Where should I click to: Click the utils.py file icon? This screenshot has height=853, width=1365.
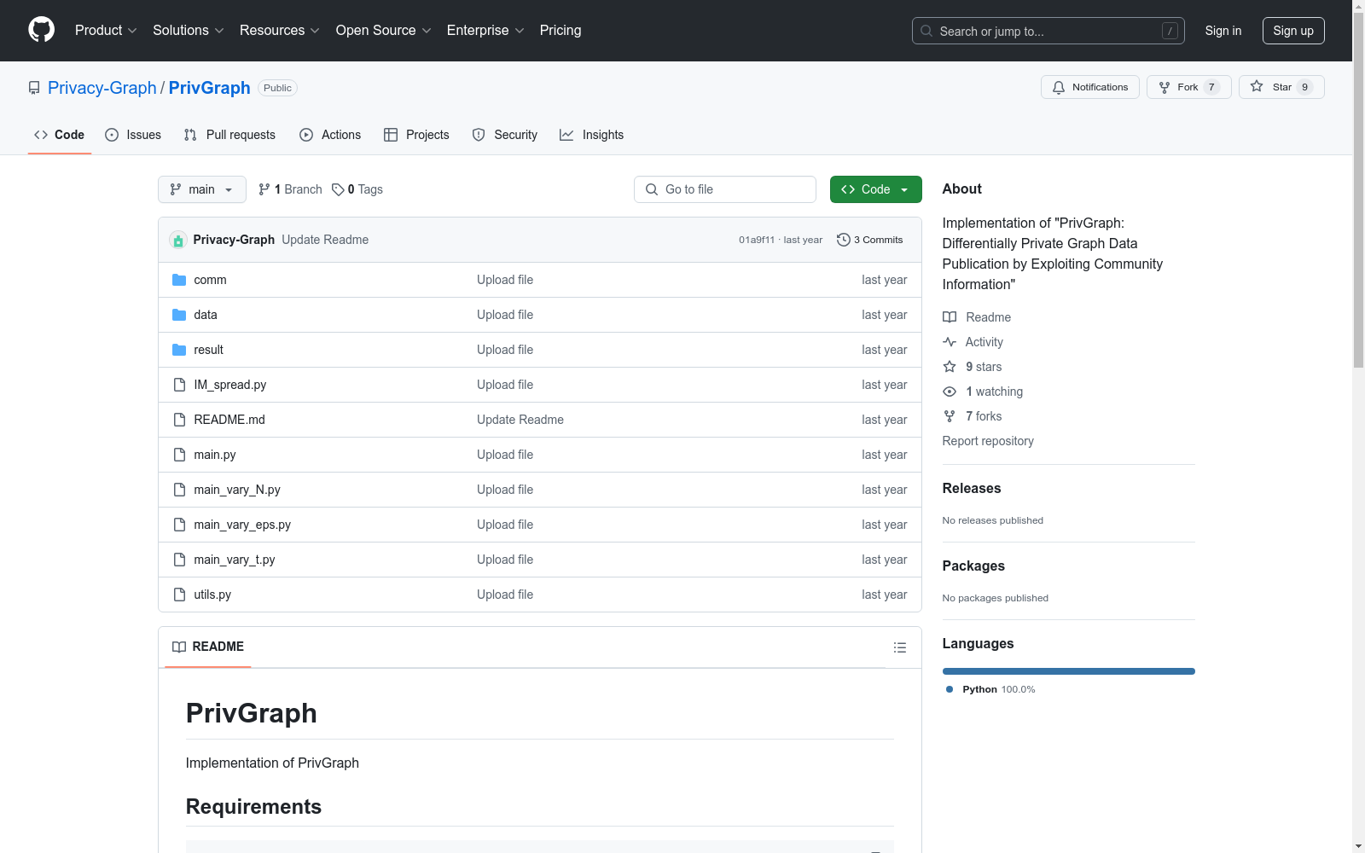point(179,595)
